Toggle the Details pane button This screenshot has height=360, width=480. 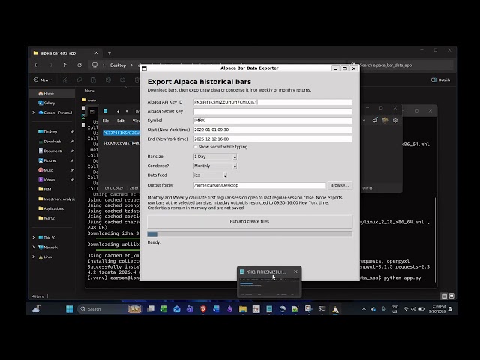click(x=440, y=80)
